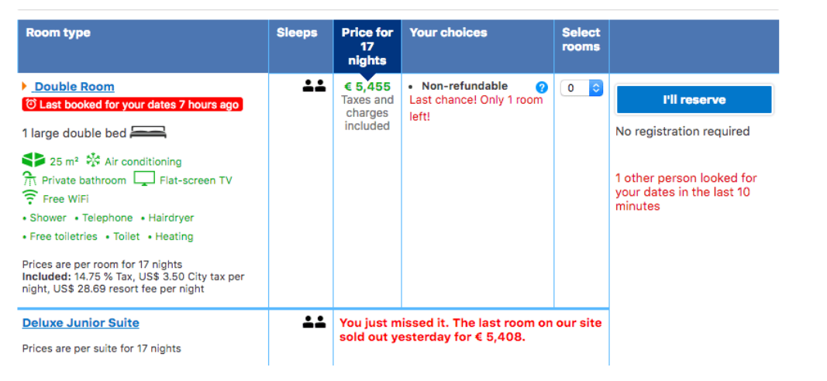Click the Price for 17 nights header
The image size is (827, 381).
point(367,46)
